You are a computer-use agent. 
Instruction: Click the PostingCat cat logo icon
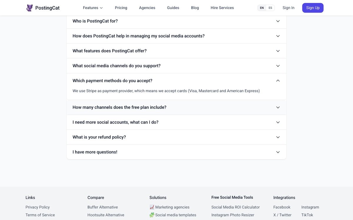coord(29,8)
